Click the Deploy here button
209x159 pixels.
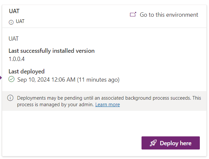pos(171,143)
